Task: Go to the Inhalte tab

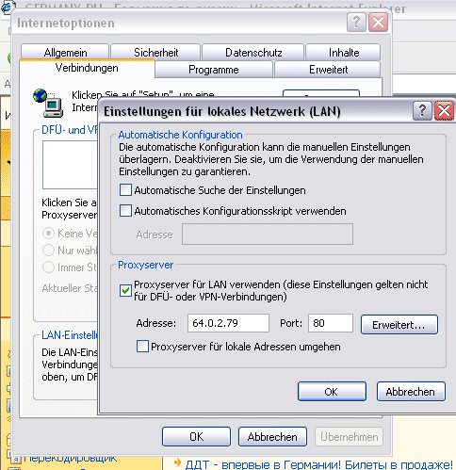Action: [x=343, y=53]
